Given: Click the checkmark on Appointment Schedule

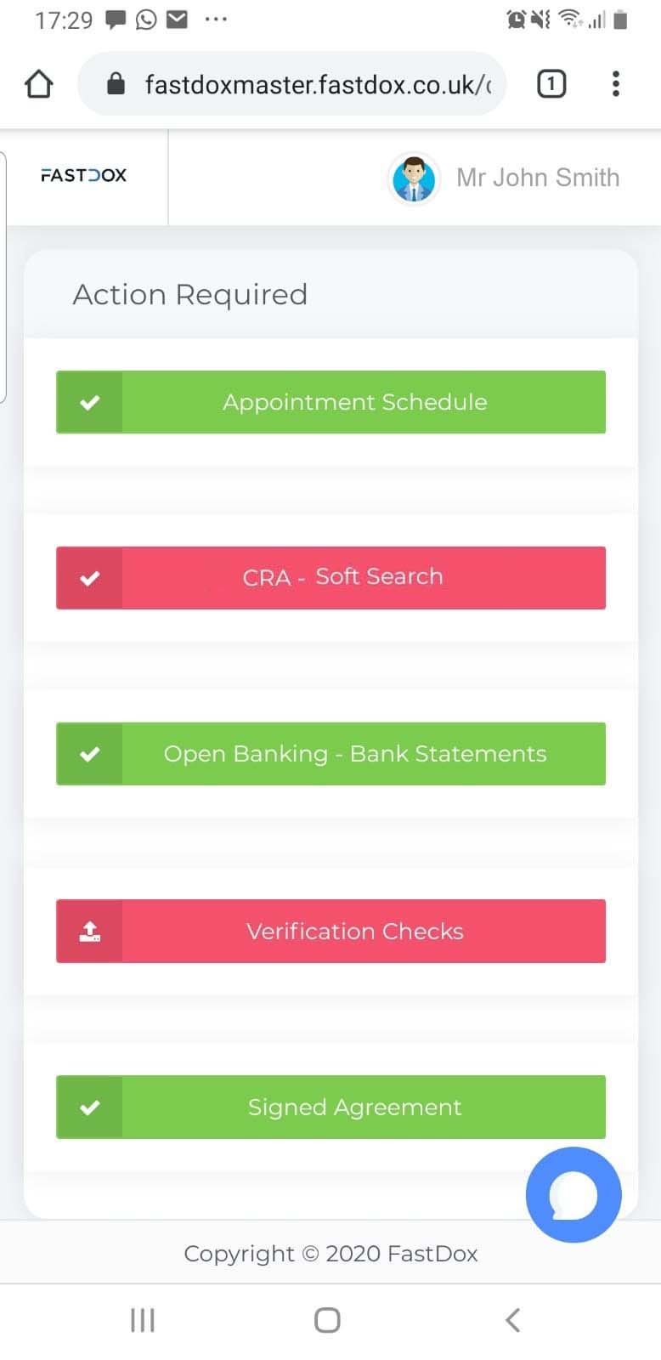Looking at the screenshot, I should coord(90,403).
